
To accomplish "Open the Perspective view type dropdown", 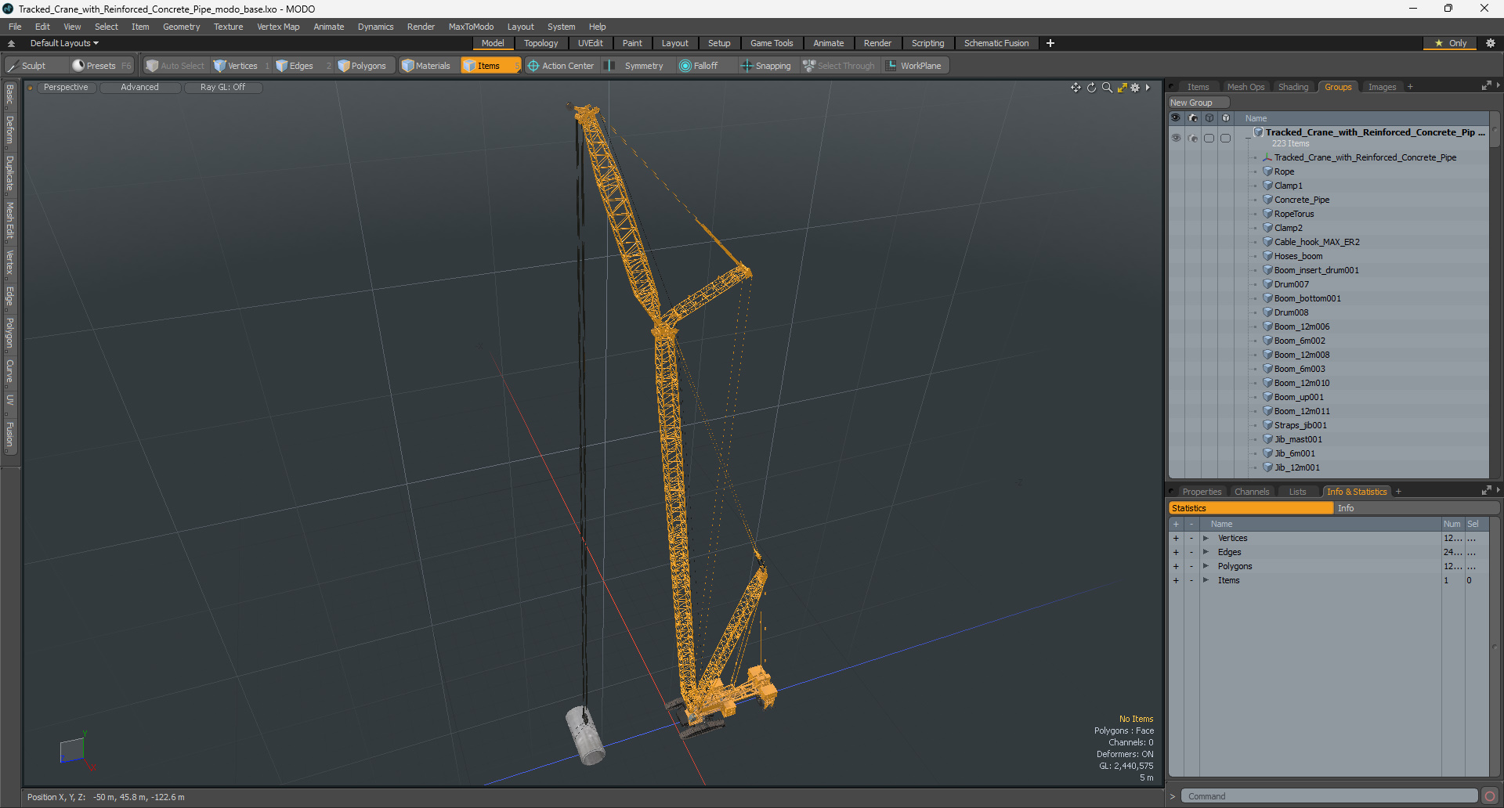I will pos(66,87).
